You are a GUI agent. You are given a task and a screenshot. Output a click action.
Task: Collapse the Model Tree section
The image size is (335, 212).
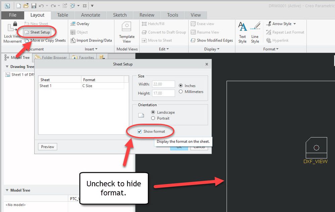[7, 190]
